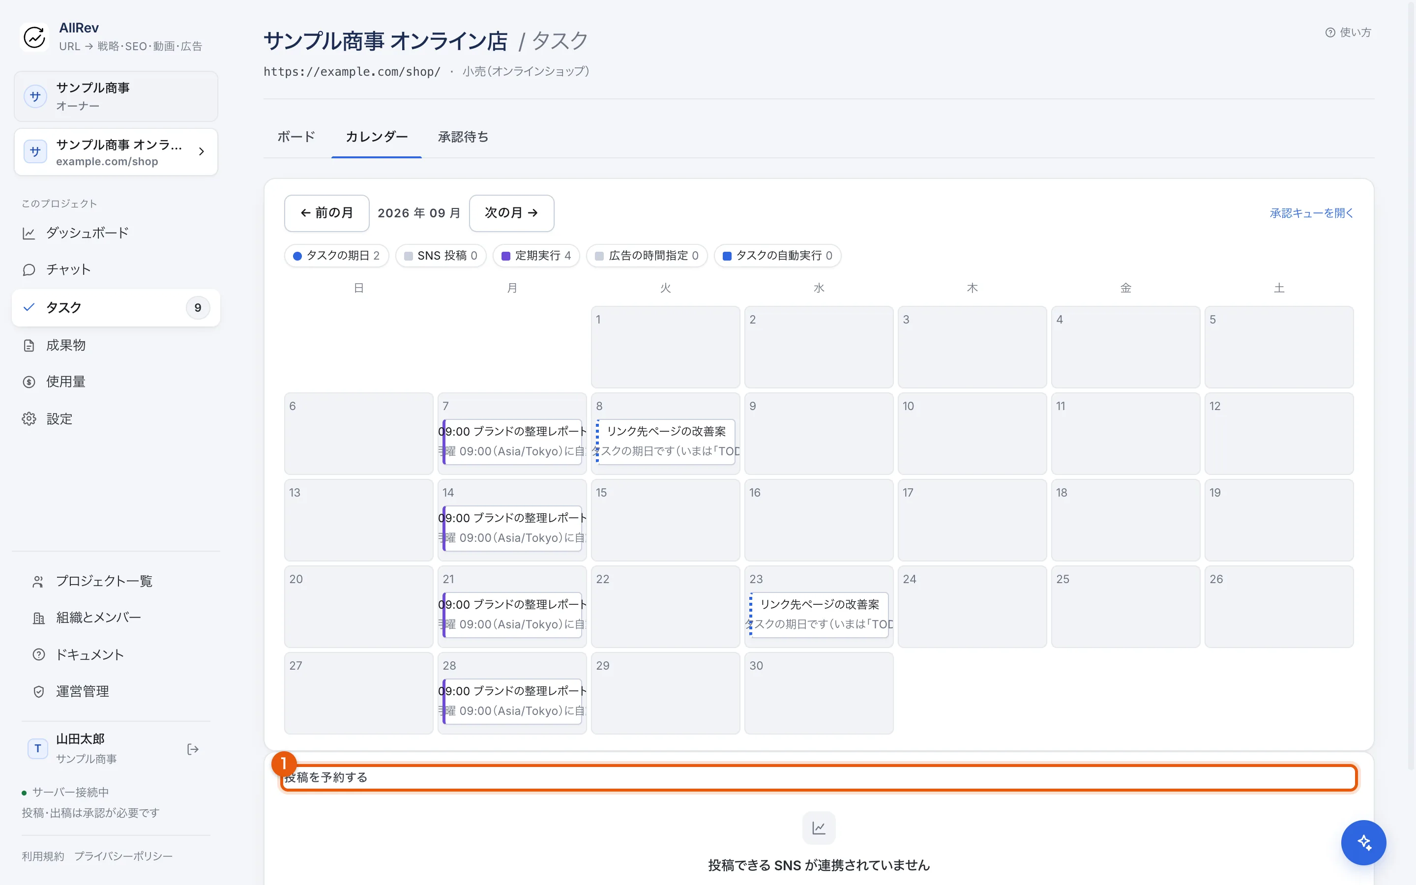This screenshot has width=1416, height=885.
Task: Click the チャット speech bubble icon
Action: pos(29,270)
